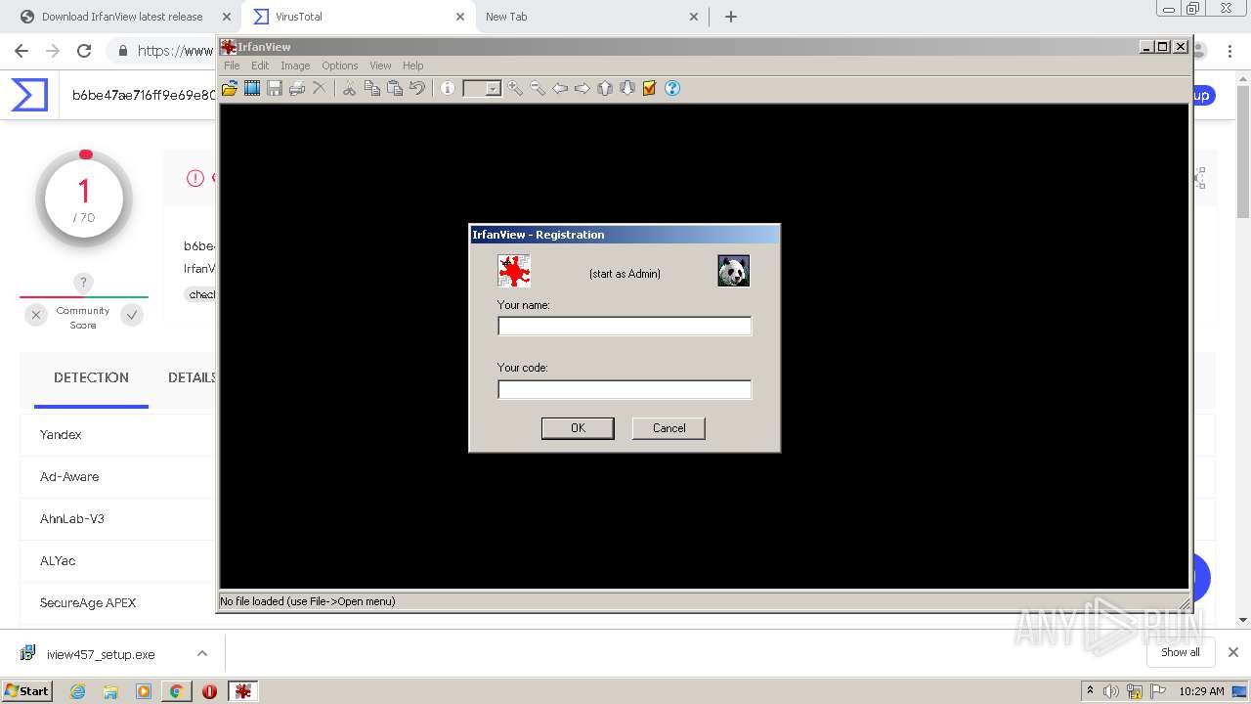Click the SecureAge APEX detection row

(117, 602)
